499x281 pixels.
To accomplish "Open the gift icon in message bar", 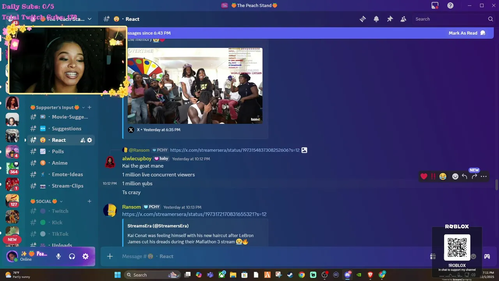I will (x=433, y=256).
